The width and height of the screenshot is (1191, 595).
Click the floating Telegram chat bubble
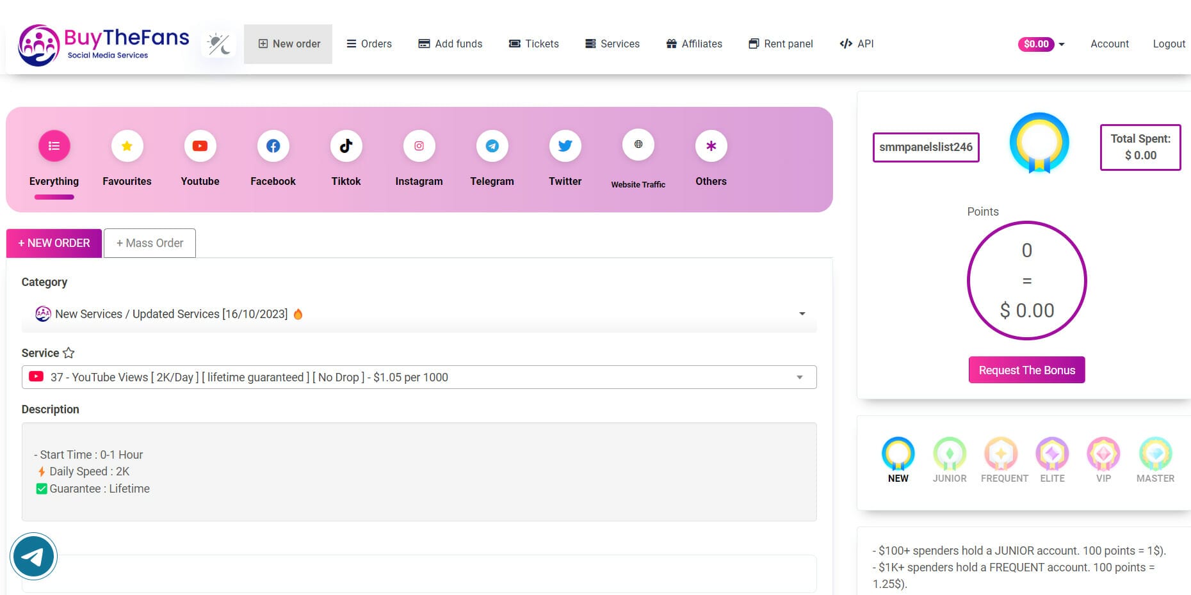[x=33, y=557]
